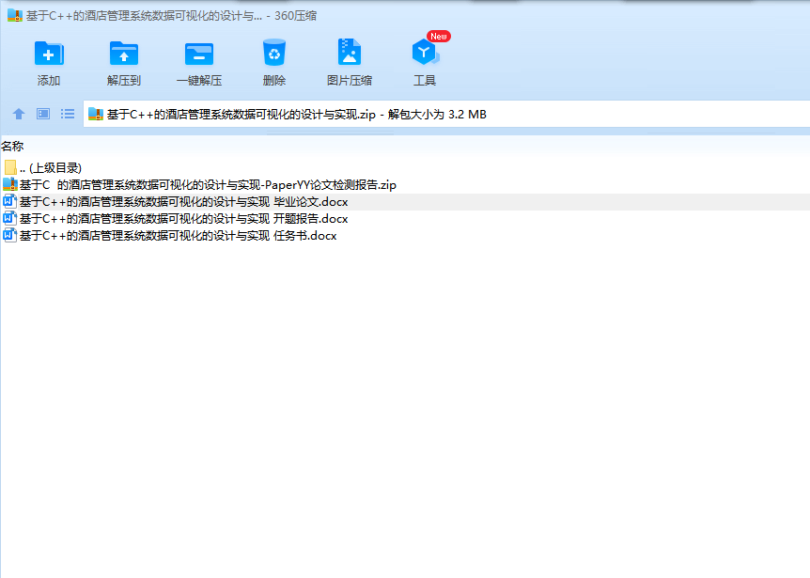The width and height of the screenshot is (810, 578).
Task: Click the zip icon in the address bar
Action: pos(96,114)
